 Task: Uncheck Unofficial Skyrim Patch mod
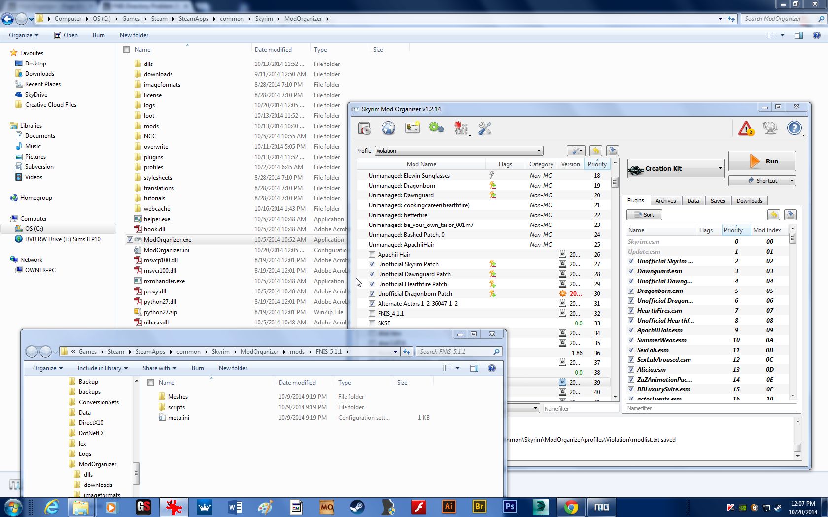click(372, 264)
